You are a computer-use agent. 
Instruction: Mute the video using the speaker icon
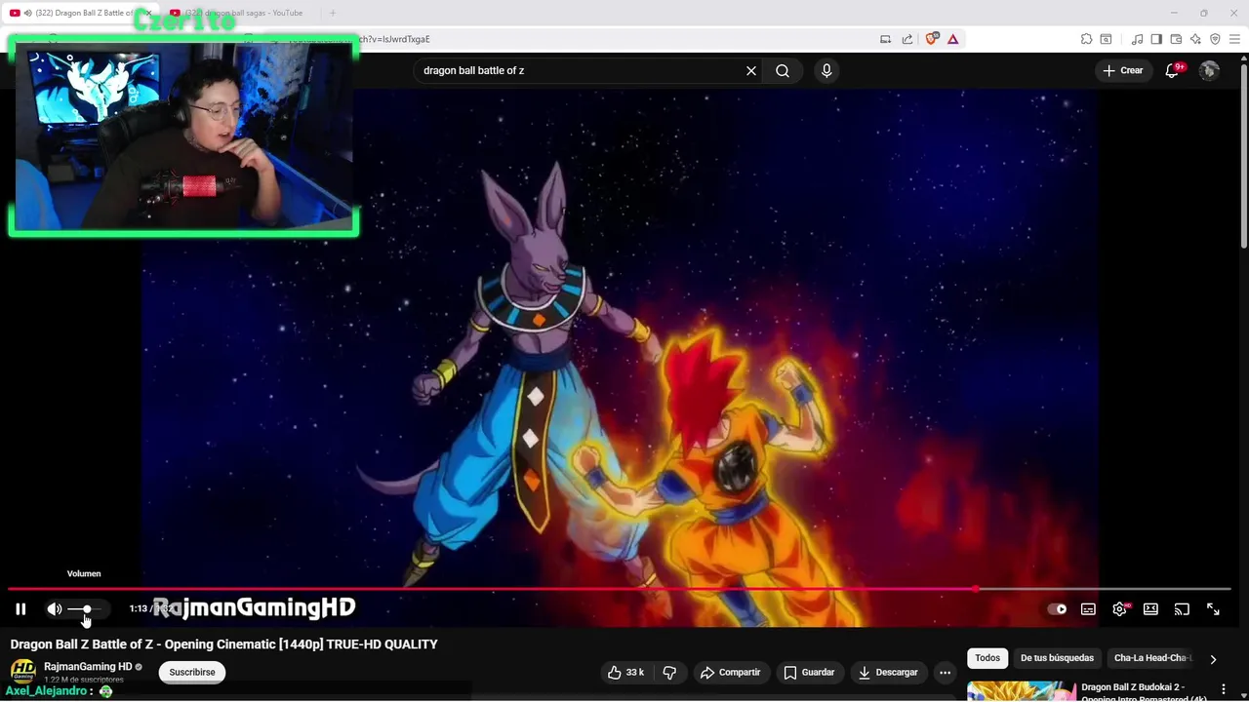(x=55, y=609)
